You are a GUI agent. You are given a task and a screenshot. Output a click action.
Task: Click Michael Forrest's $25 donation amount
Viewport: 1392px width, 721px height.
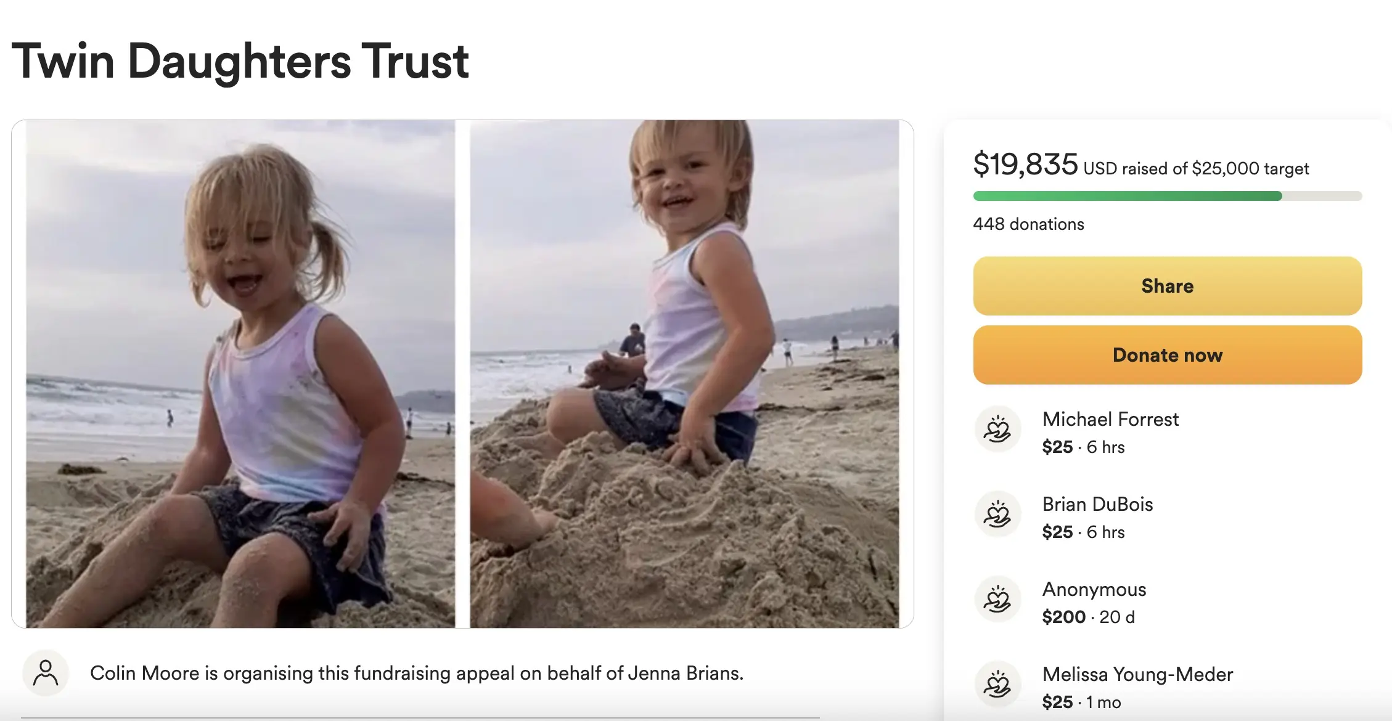[x=1057, y=447]
